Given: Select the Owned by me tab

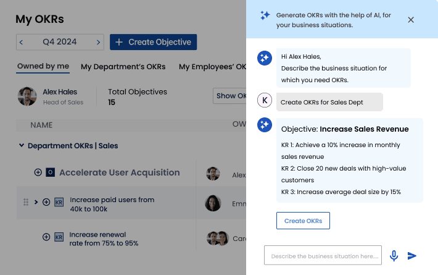Looking at the screenshot, I should coord(43,66).
